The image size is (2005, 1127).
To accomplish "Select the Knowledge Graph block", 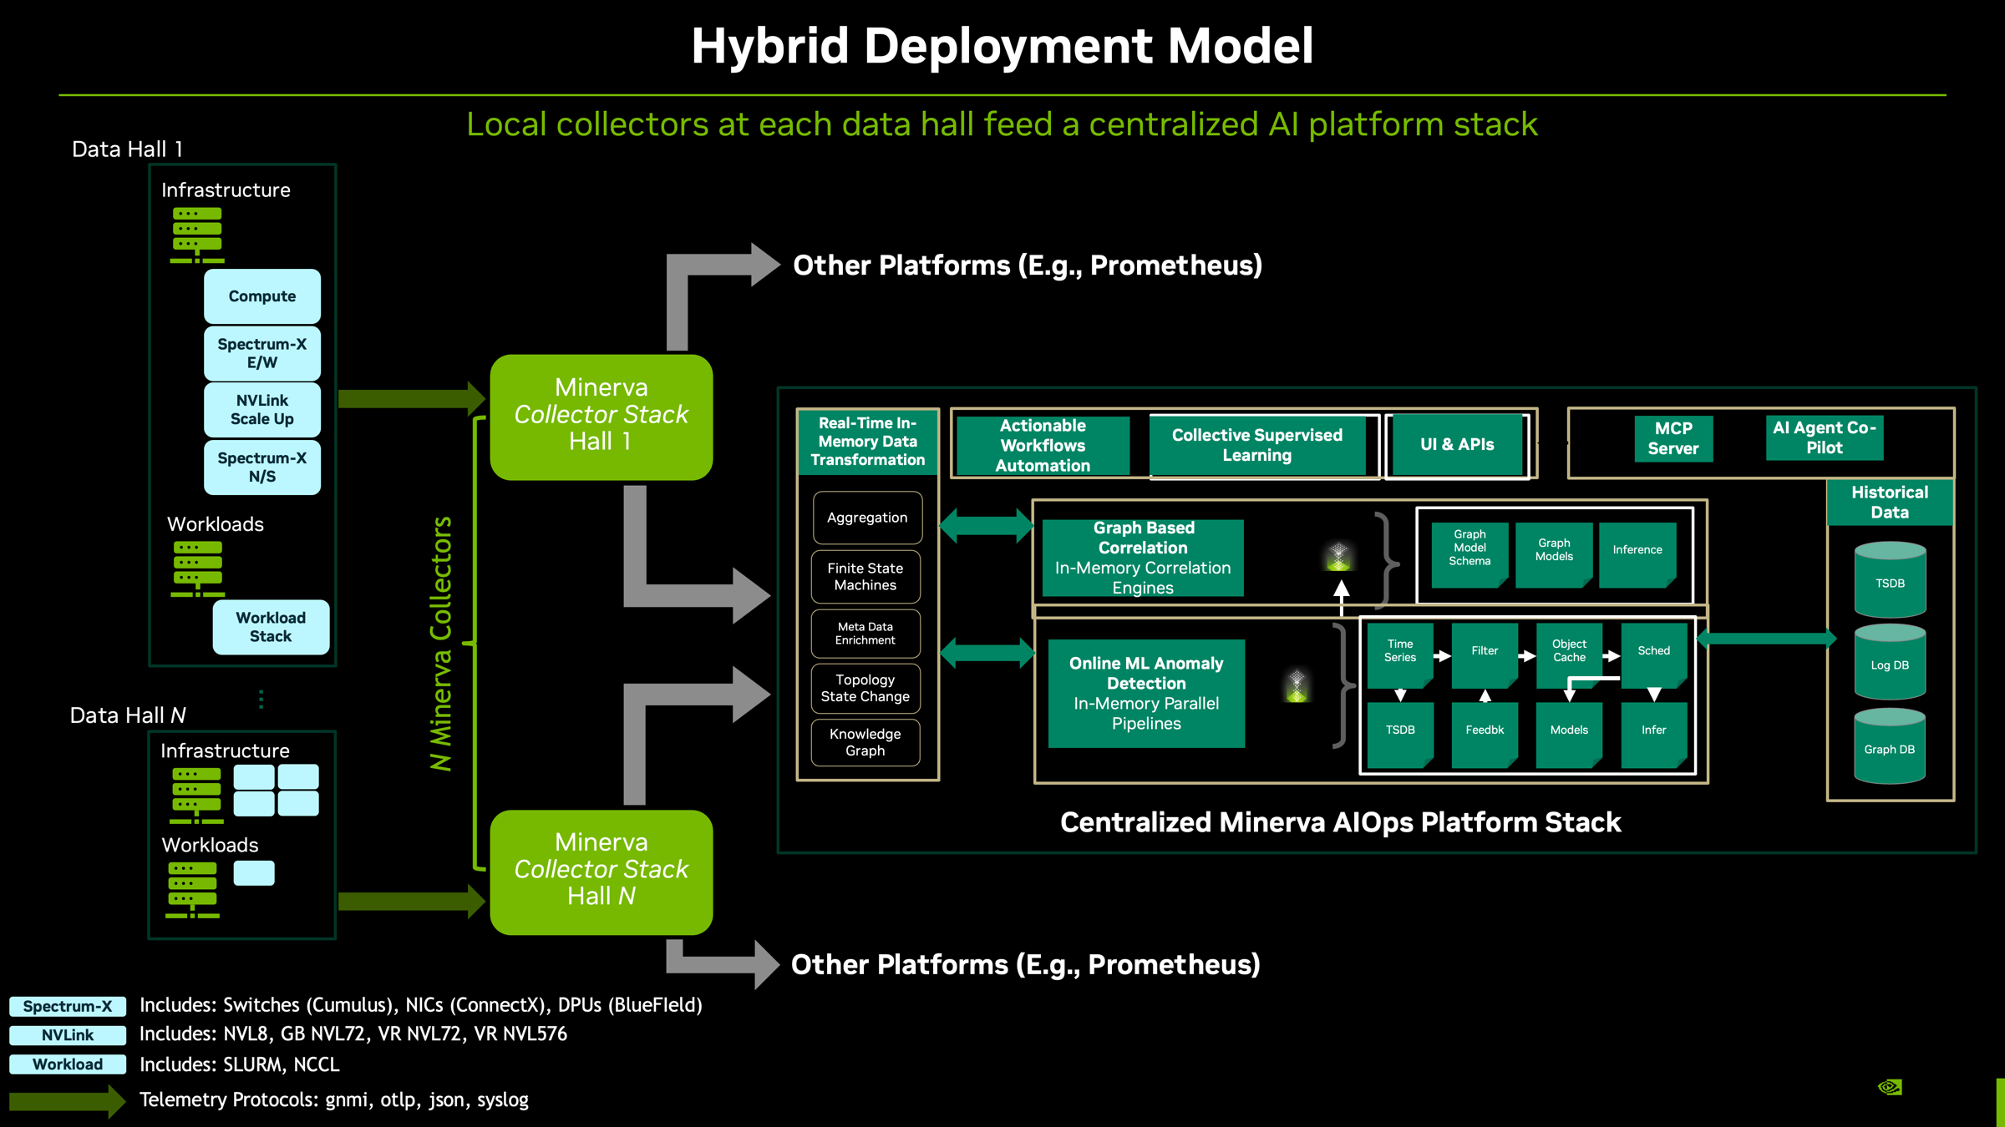I will pos(865,742).
